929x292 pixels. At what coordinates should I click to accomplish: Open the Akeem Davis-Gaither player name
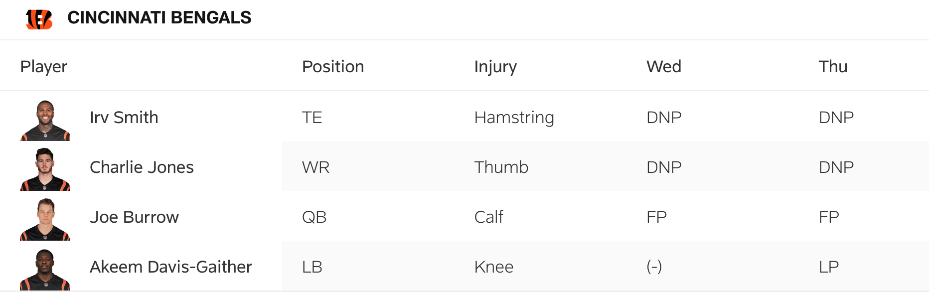point(170,267)
